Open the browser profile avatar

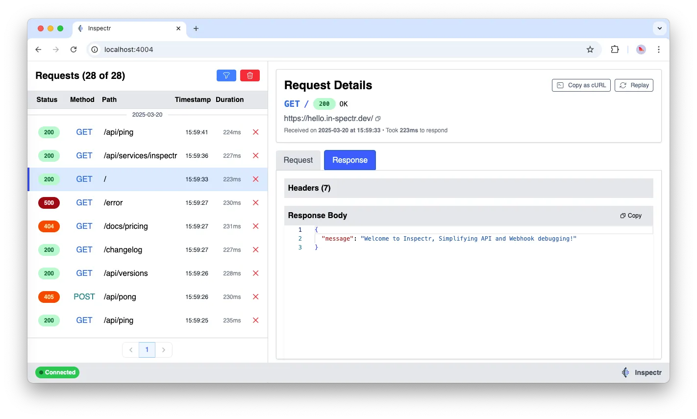point(641,49)
